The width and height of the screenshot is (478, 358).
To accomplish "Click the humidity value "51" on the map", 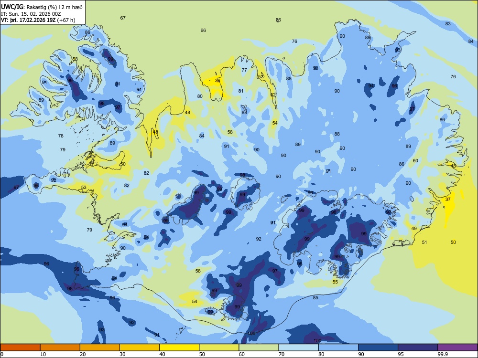I will point(424,242).
